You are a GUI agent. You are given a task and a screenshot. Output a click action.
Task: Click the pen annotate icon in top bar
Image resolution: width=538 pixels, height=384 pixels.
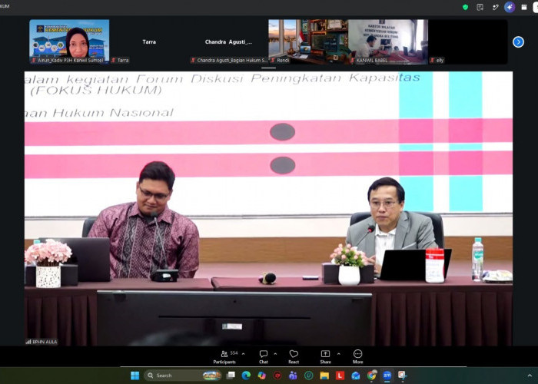(495, 7)
